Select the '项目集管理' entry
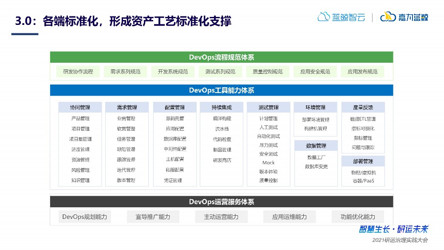 coord(80,139)
